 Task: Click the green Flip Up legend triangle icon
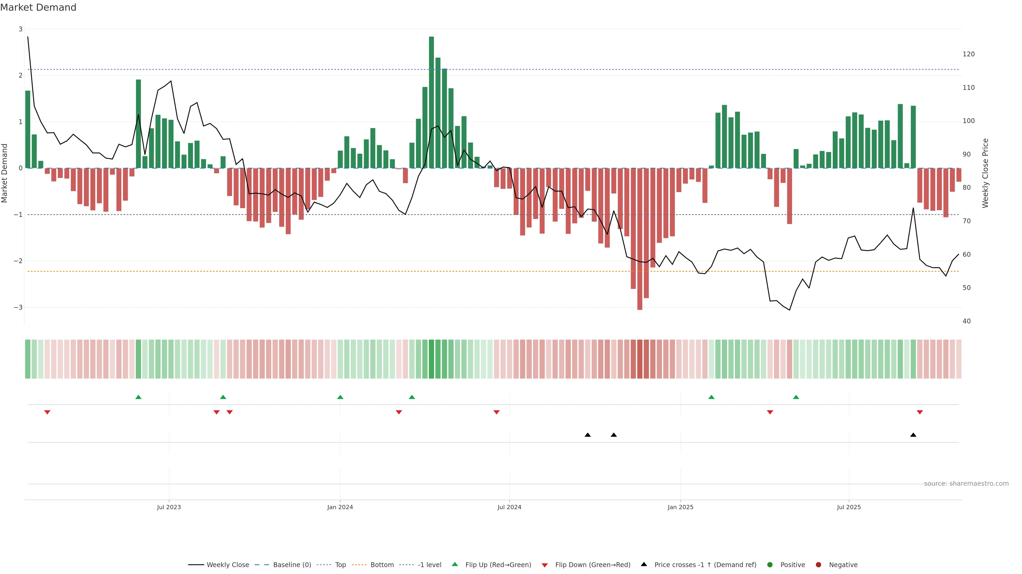point(455,564)
